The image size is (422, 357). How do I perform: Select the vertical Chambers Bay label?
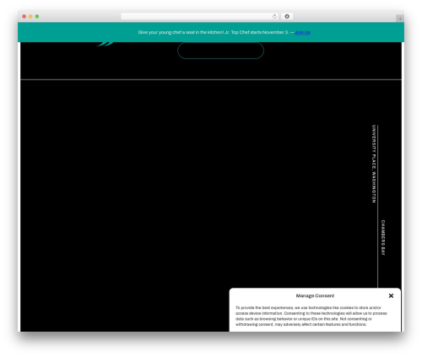pos(383,238)
